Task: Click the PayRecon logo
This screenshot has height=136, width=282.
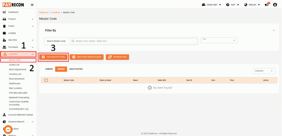Action: point(13,5)
